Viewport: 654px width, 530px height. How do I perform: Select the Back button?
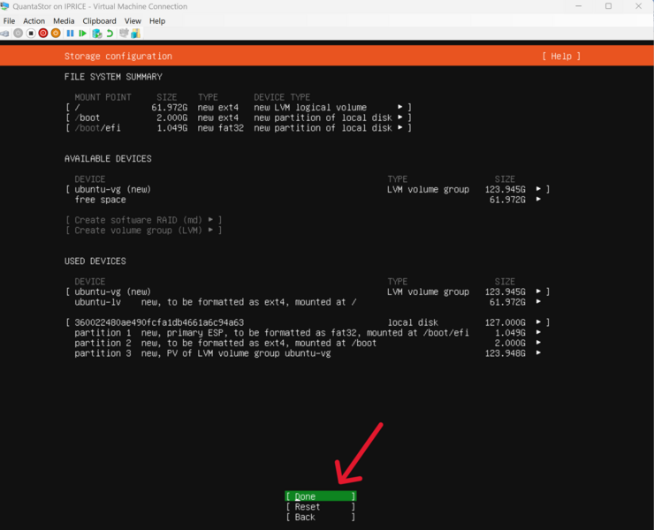click(320, 517)
